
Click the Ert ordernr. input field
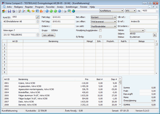[x=144, y=26]
